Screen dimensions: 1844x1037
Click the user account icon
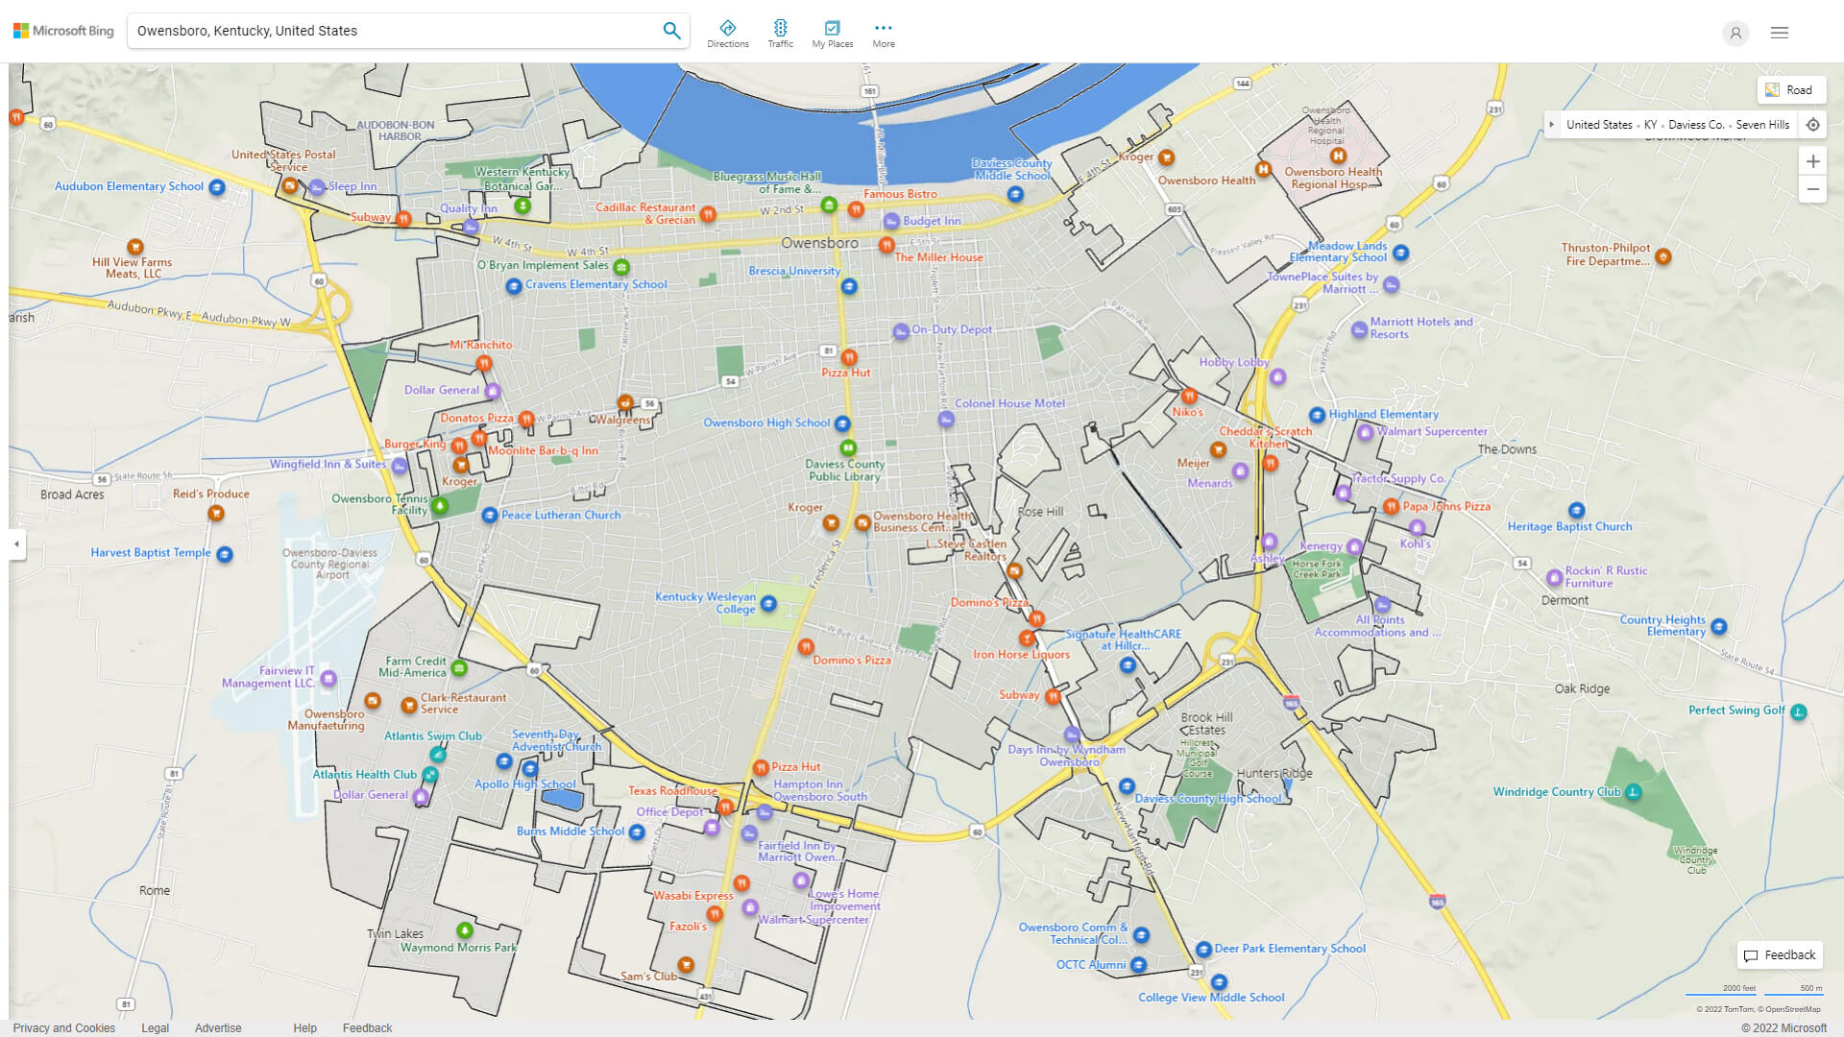point(1735,33)
